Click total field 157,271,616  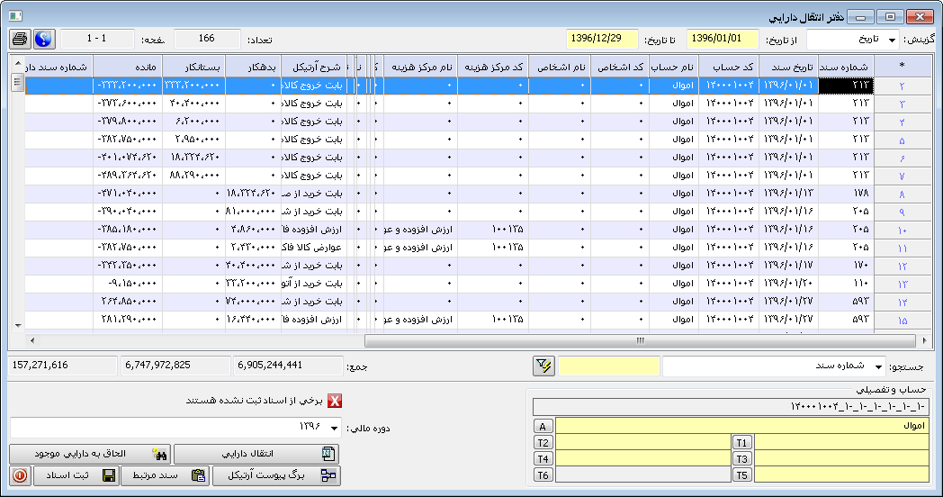tap(63, 366)
